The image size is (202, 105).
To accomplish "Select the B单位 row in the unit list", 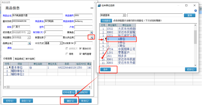I will (x=118, y=42).
